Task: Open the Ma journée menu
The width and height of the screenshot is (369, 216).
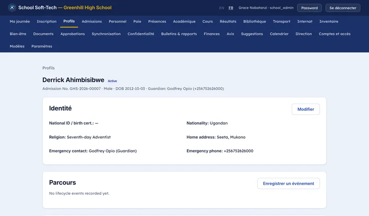Action: [x=20, y=21]
